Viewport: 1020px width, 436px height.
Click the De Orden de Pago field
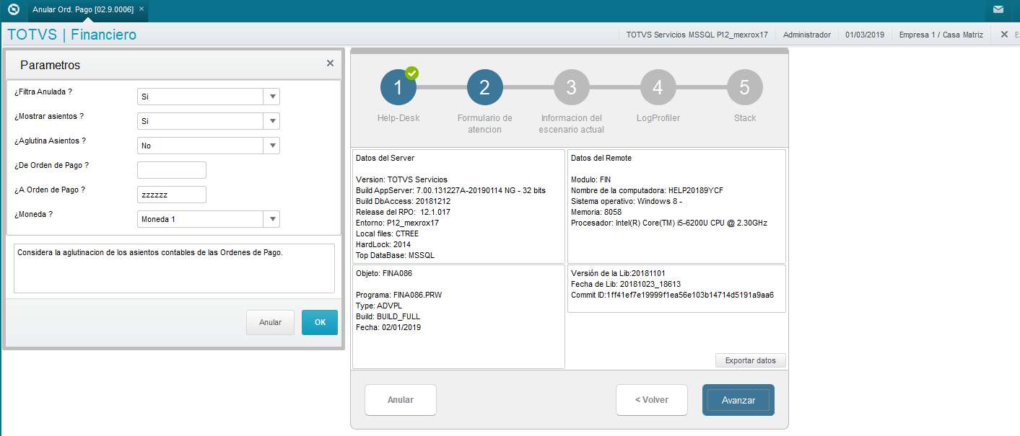point(172,170)
